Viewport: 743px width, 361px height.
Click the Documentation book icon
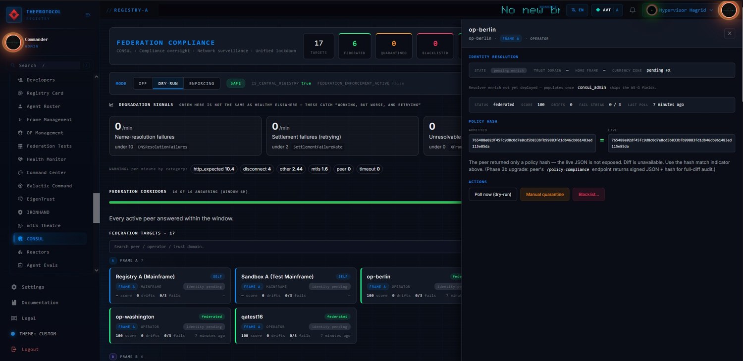[14, 303]
